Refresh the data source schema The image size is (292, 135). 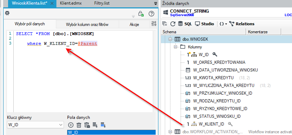tap(173, 24)
